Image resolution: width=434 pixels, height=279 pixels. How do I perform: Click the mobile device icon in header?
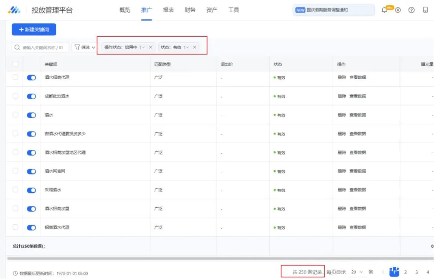[x=425, y=10]
